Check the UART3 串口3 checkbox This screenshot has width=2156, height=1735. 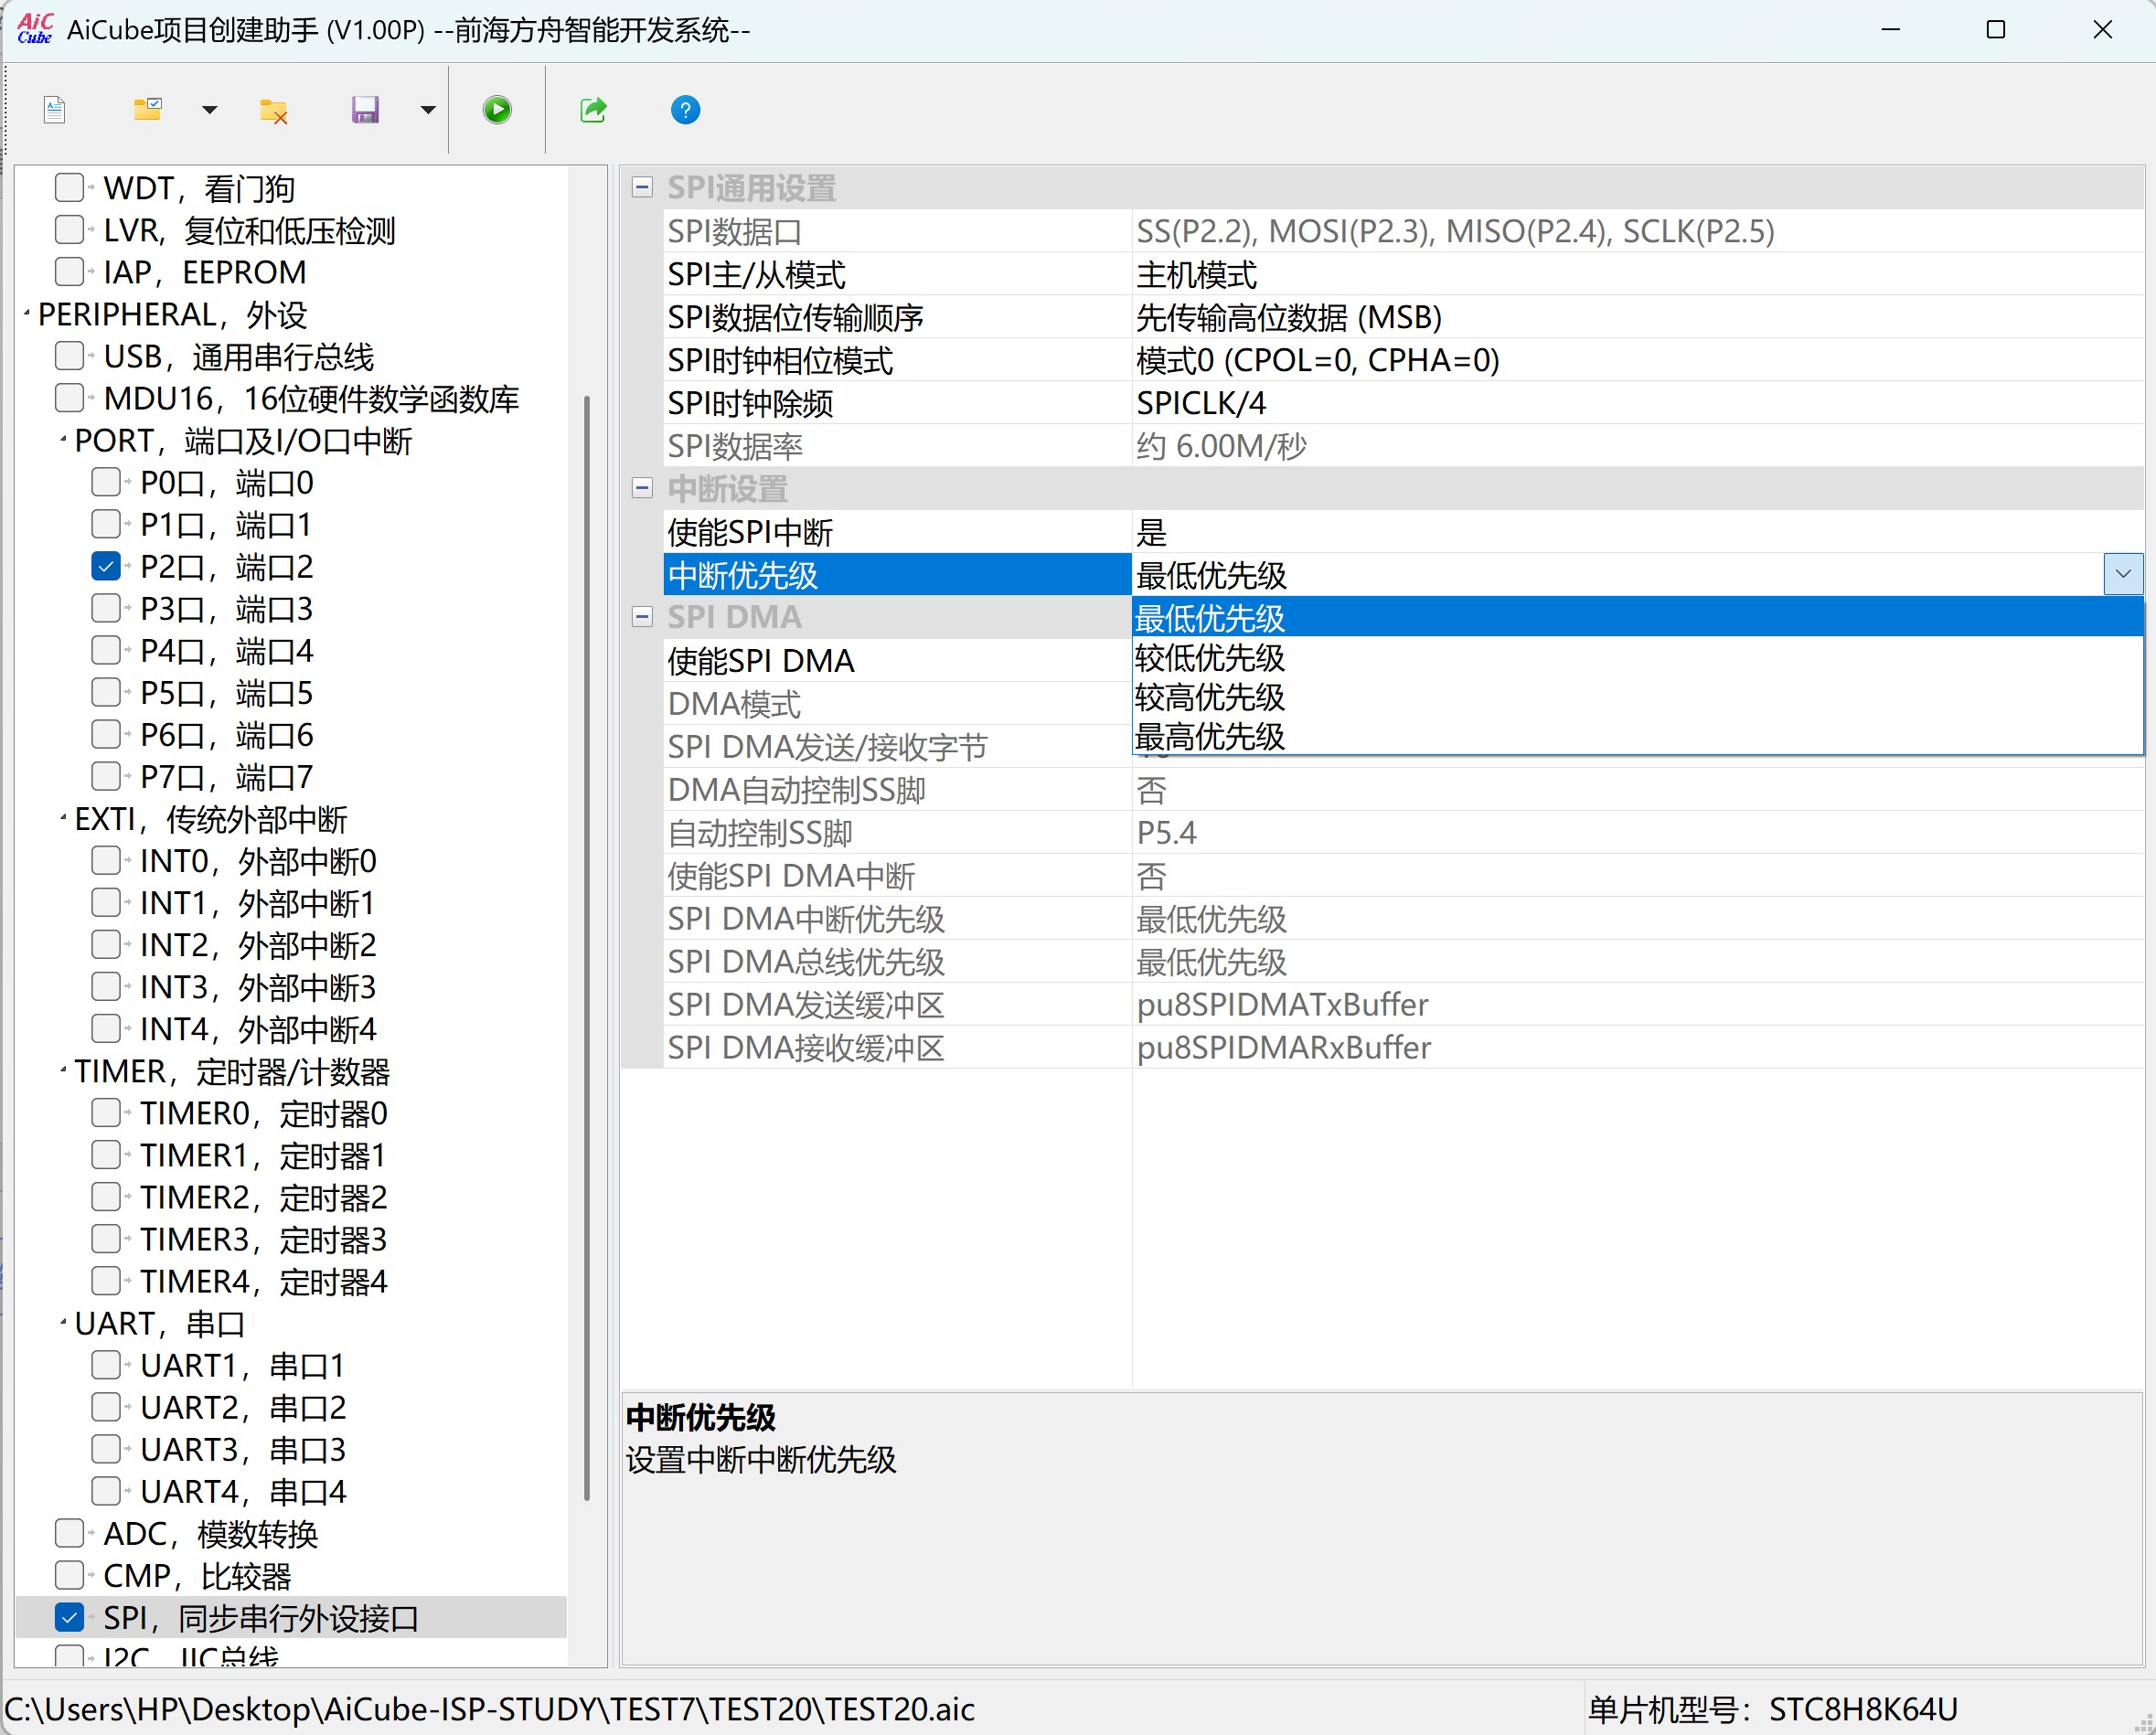tap(106, 1448)
